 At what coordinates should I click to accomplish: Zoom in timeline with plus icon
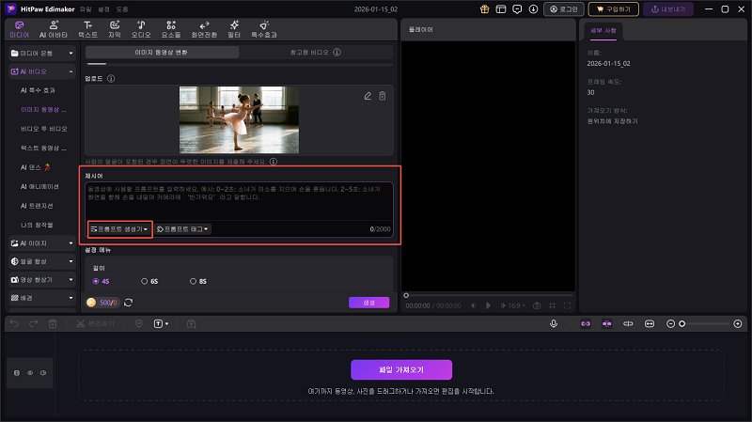coord(738,324)
